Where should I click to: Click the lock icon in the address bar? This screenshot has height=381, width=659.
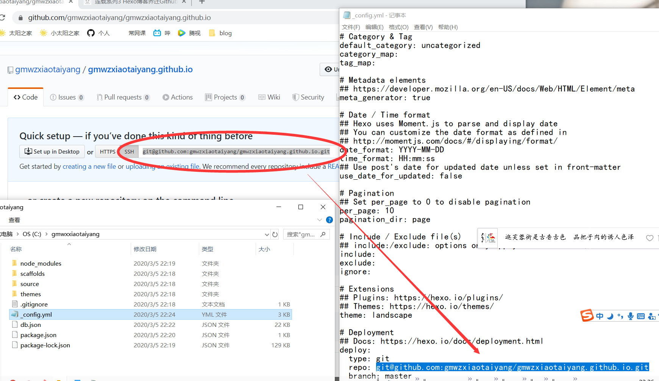click(x=20, y=18)
